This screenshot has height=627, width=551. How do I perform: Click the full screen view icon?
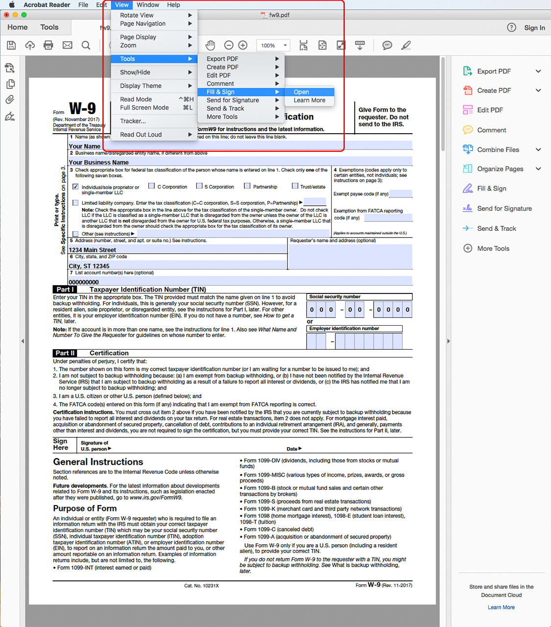[x=341, y=46]
